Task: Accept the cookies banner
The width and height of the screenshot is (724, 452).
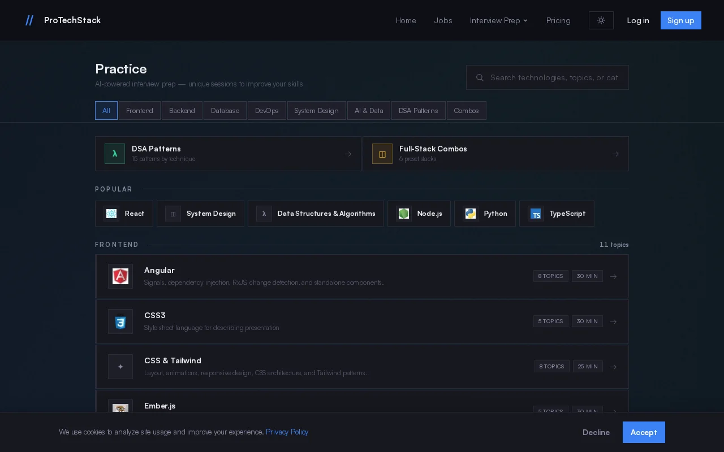Action: click(x=644, y=432)
